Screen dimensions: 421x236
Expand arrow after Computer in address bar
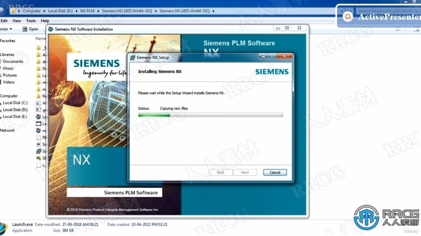pos(44,11)
